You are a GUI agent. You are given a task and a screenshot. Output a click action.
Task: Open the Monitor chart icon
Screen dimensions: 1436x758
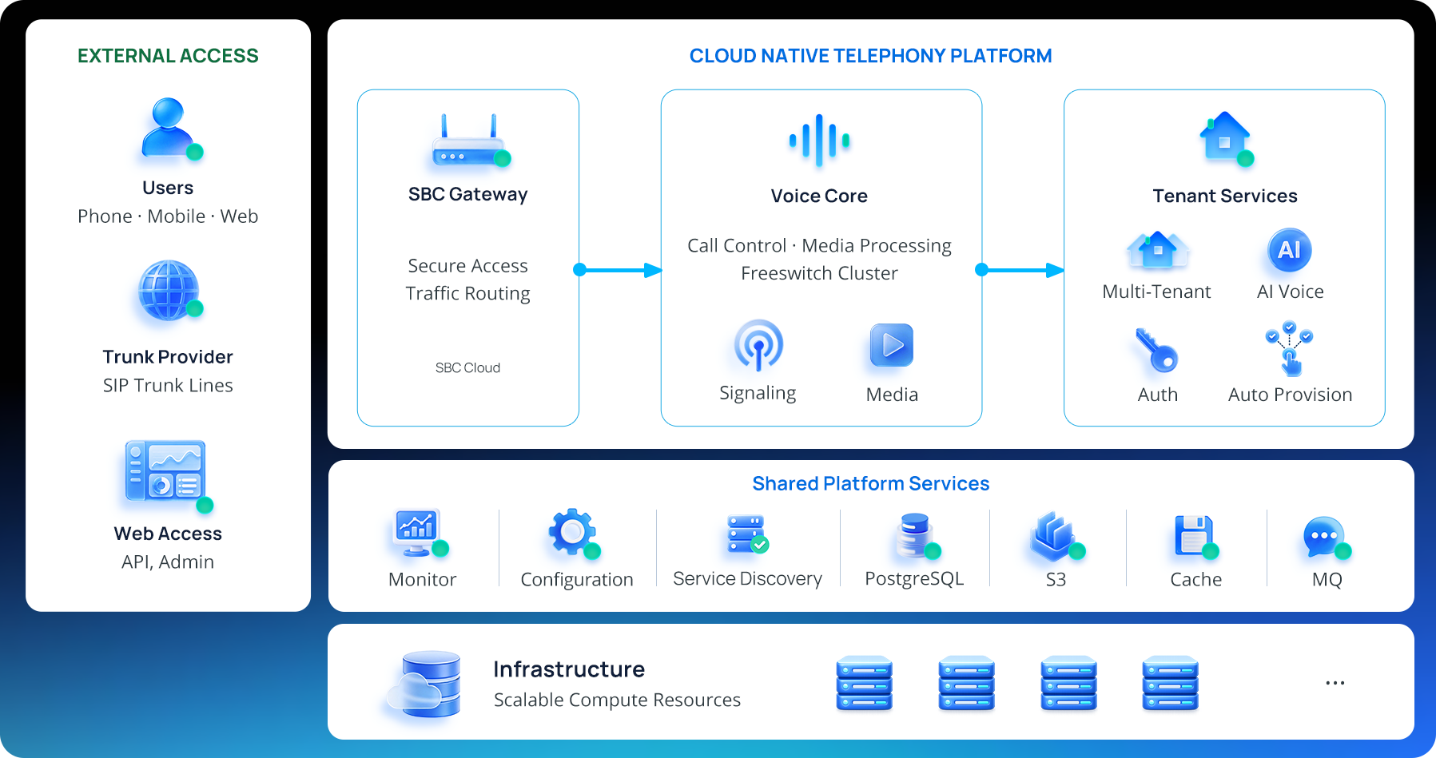(420, 533)
